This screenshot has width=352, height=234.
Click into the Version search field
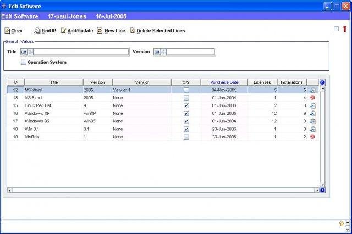(191, 52)
